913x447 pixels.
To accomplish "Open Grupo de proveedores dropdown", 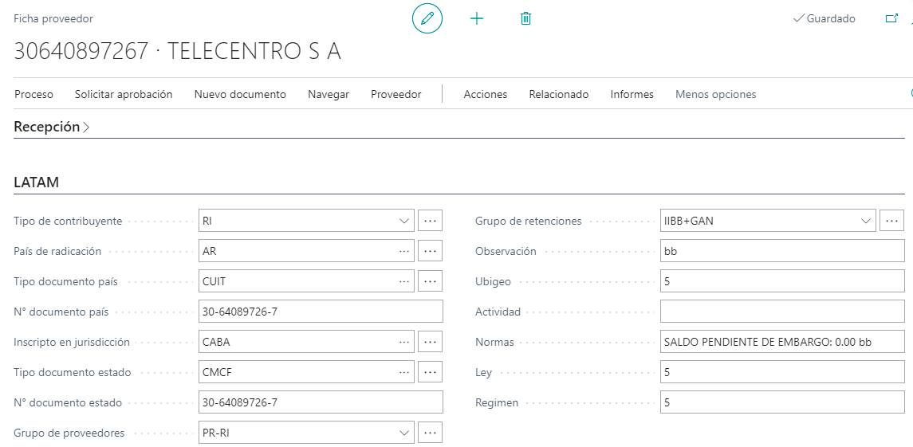I will coord(403,433).
